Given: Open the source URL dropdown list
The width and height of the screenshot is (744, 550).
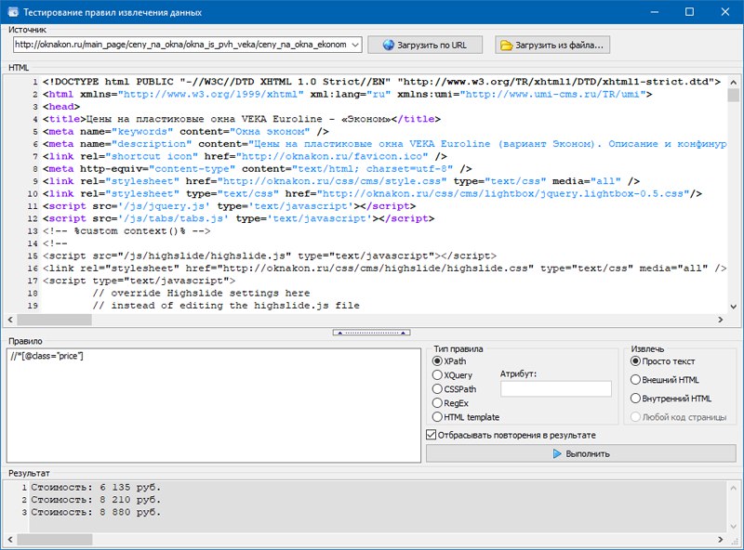Looking at the screenshot, I should (x=355, y=45).
